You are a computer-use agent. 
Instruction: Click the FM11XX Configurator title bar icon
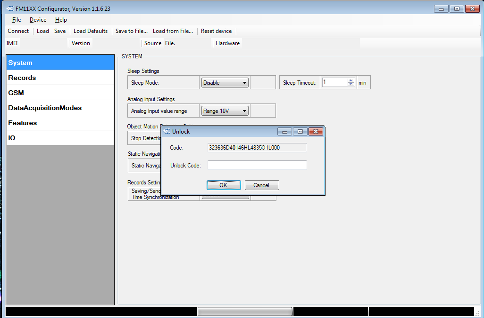[10, 9]
